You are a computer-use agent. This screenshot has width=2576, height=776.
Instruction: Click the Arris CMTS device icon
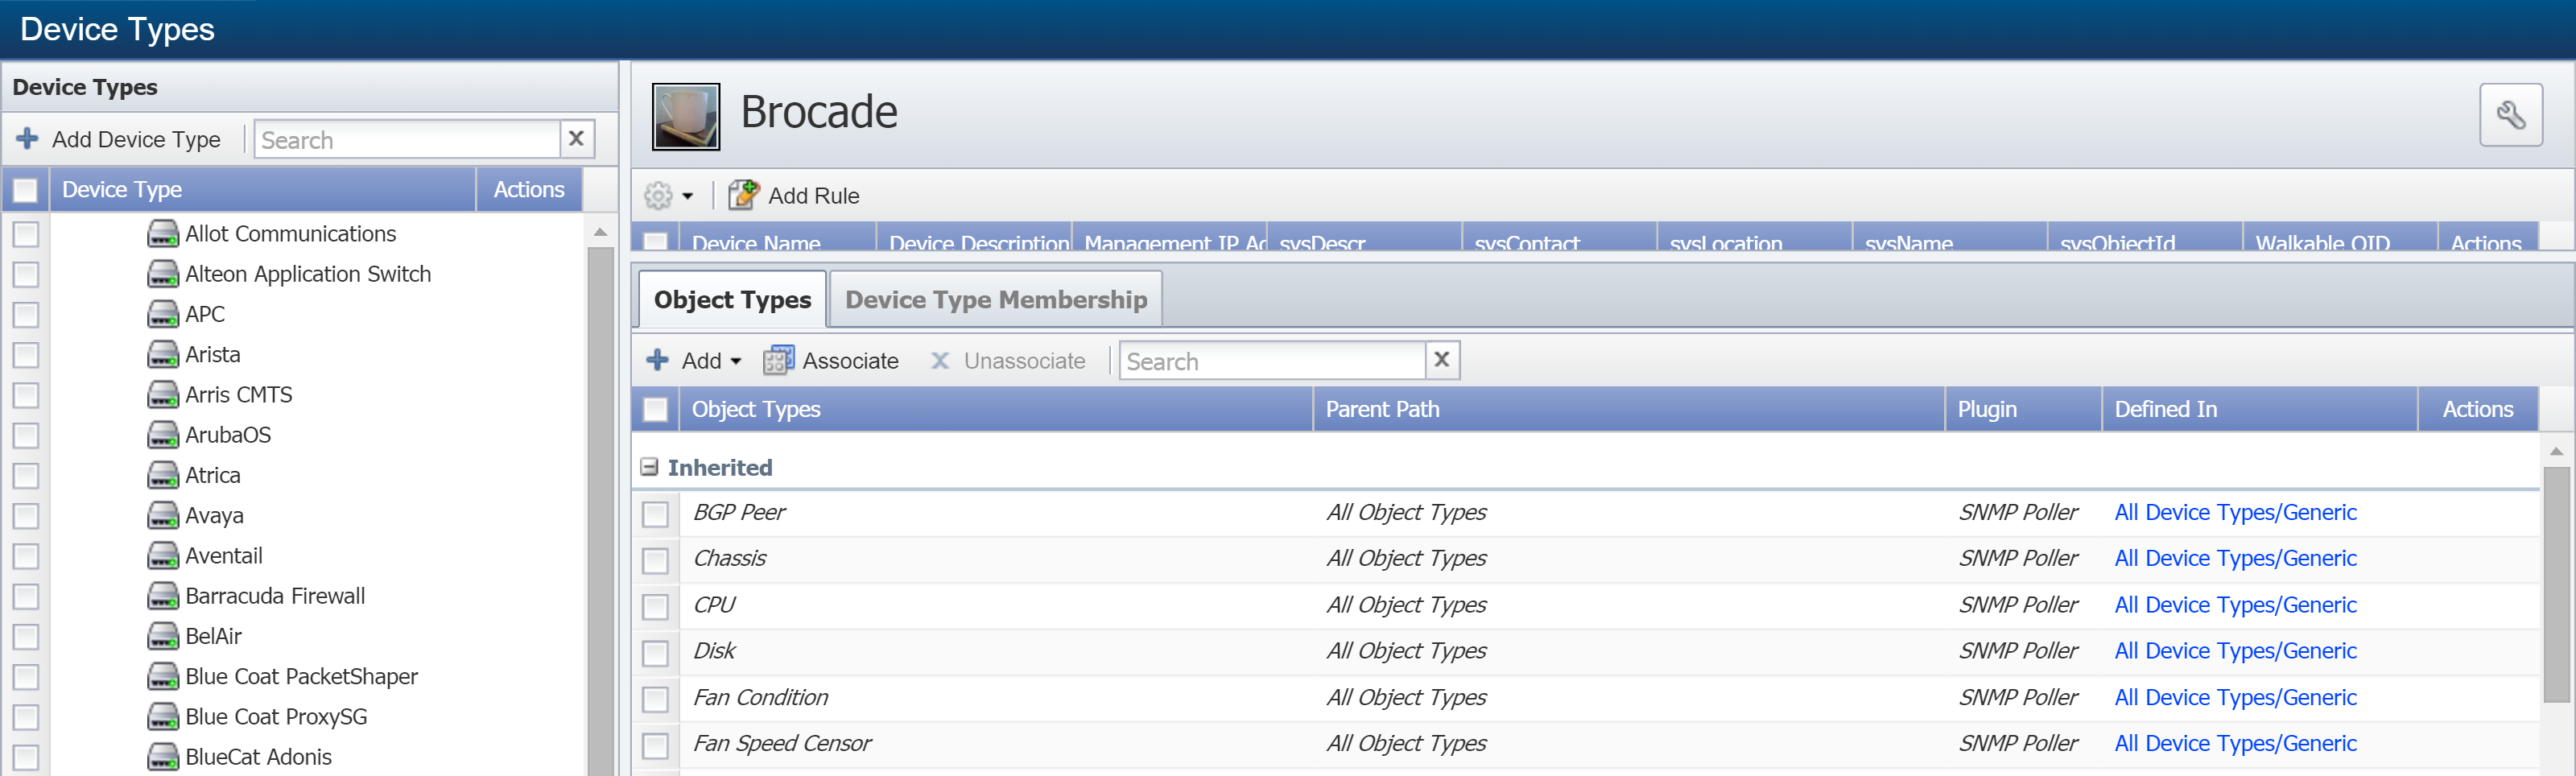[163, 395]
